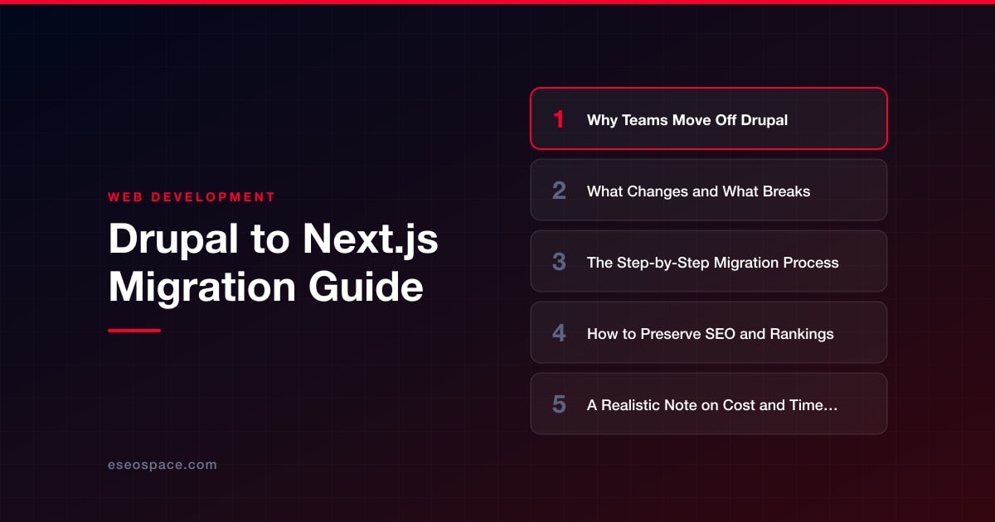The width and height of the screenshot is (995, 522).
Task: Click the number 2 beside 'What Changes'
Action: 559,191
